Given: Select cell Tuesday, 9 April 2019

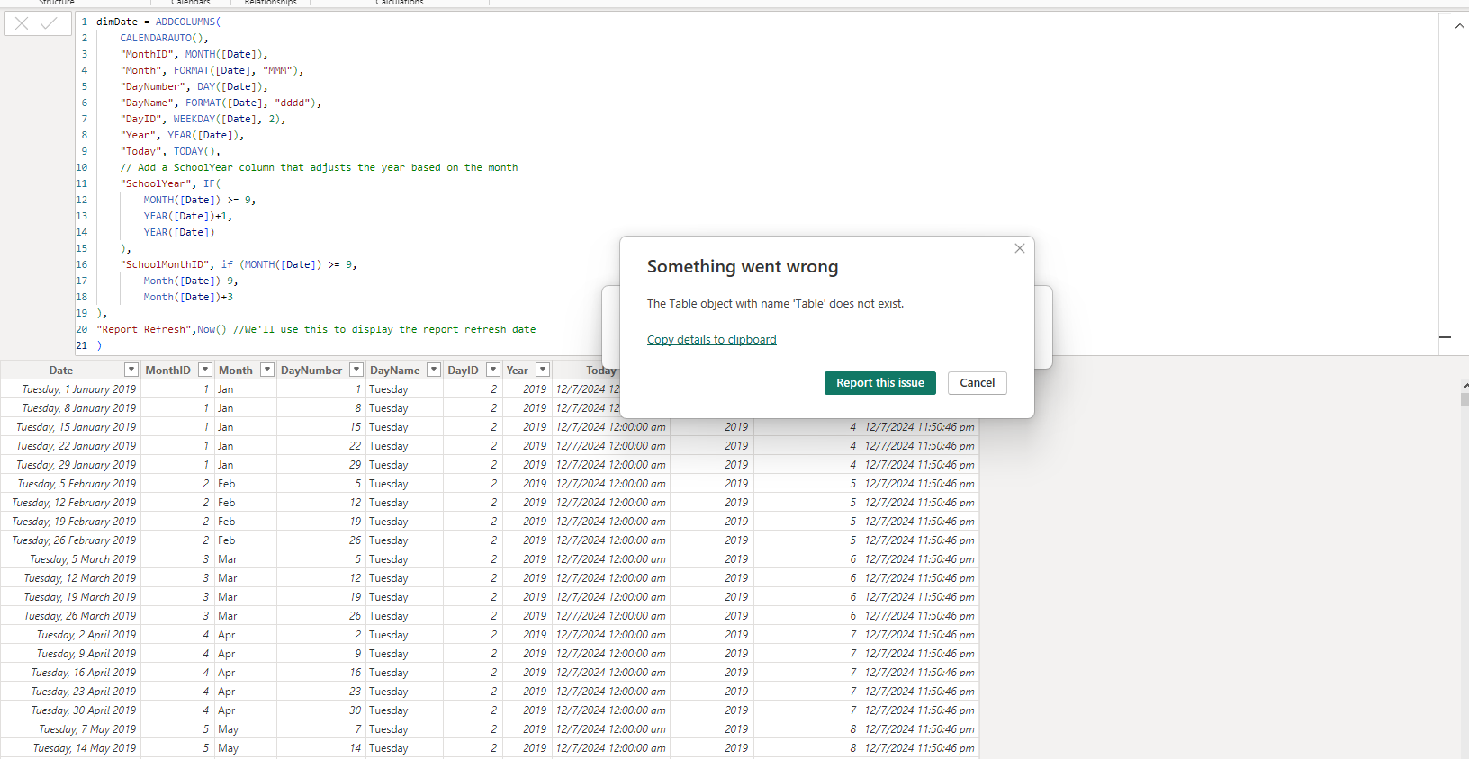Looking at the screenshot, I should (x=70, y=654).
